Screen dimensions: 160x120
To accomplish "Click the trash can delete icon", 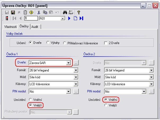I will pos(25,12).
